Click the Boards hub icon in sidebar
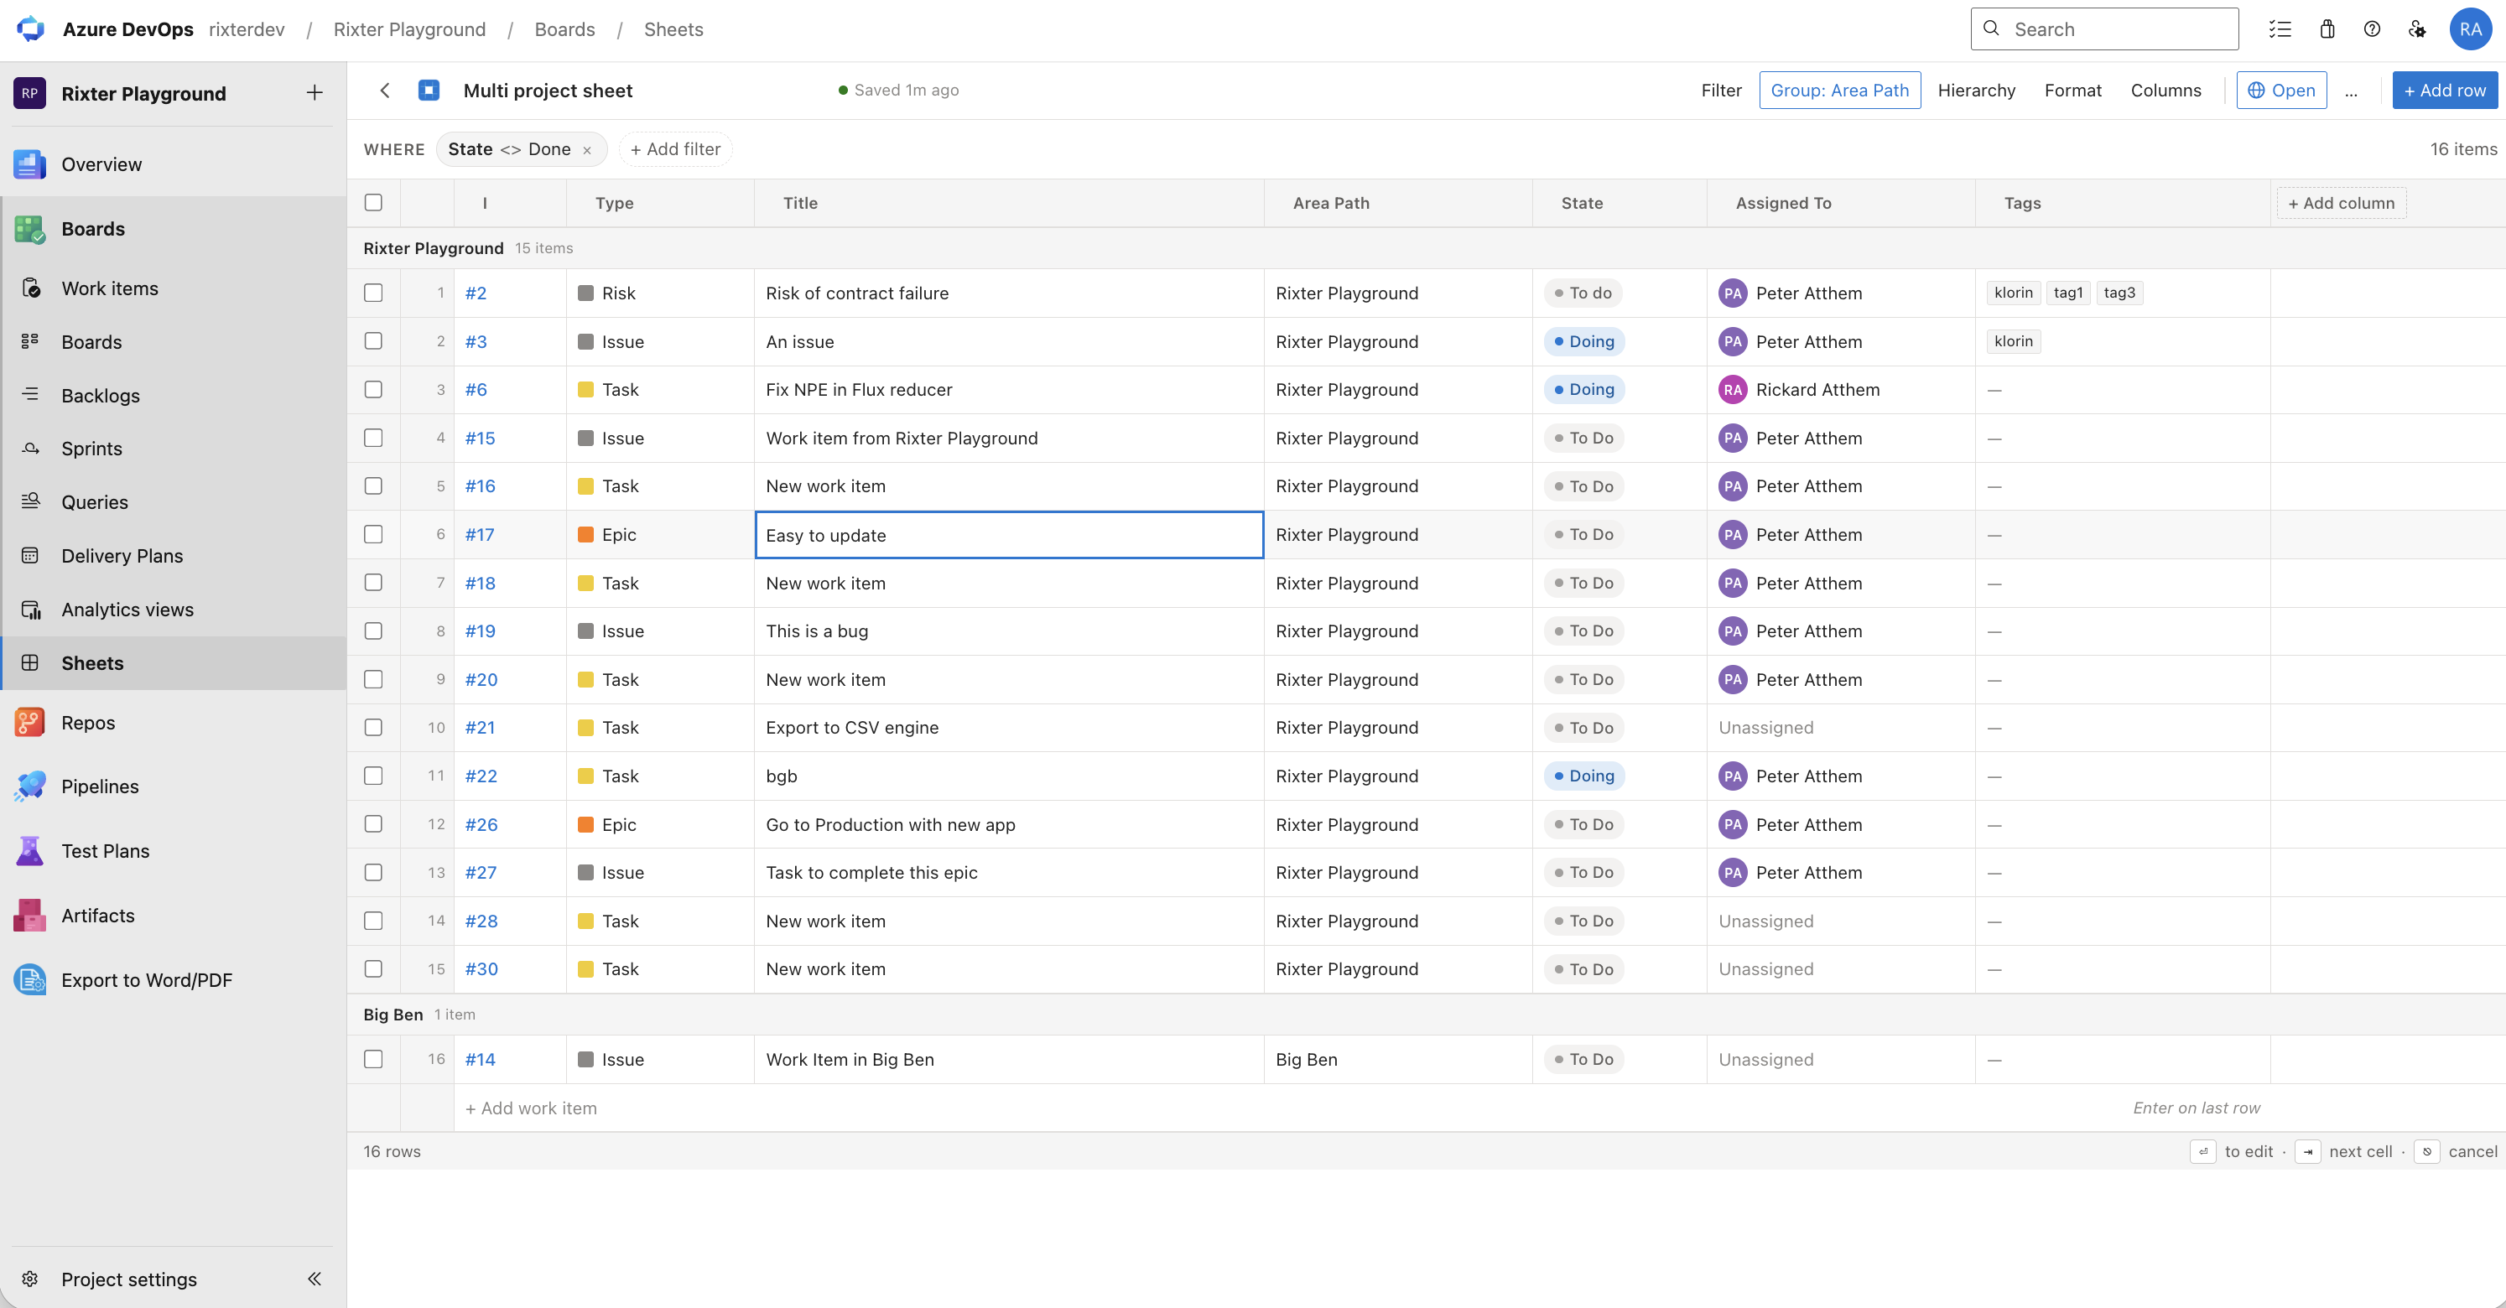2506x1308 pixels. click(x=30, y=230)
